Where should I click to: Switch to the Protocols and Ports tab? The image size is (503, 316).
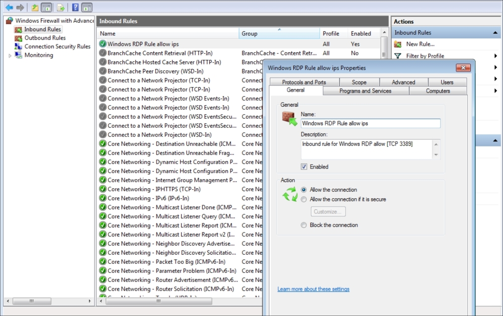click(304, 82)
